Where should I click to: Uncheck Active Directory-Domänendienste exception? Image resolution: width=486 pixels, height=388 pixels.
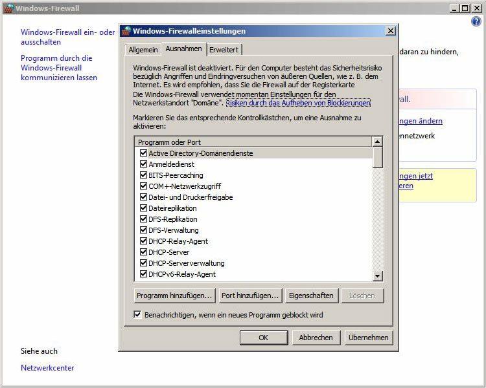[144, 153]
